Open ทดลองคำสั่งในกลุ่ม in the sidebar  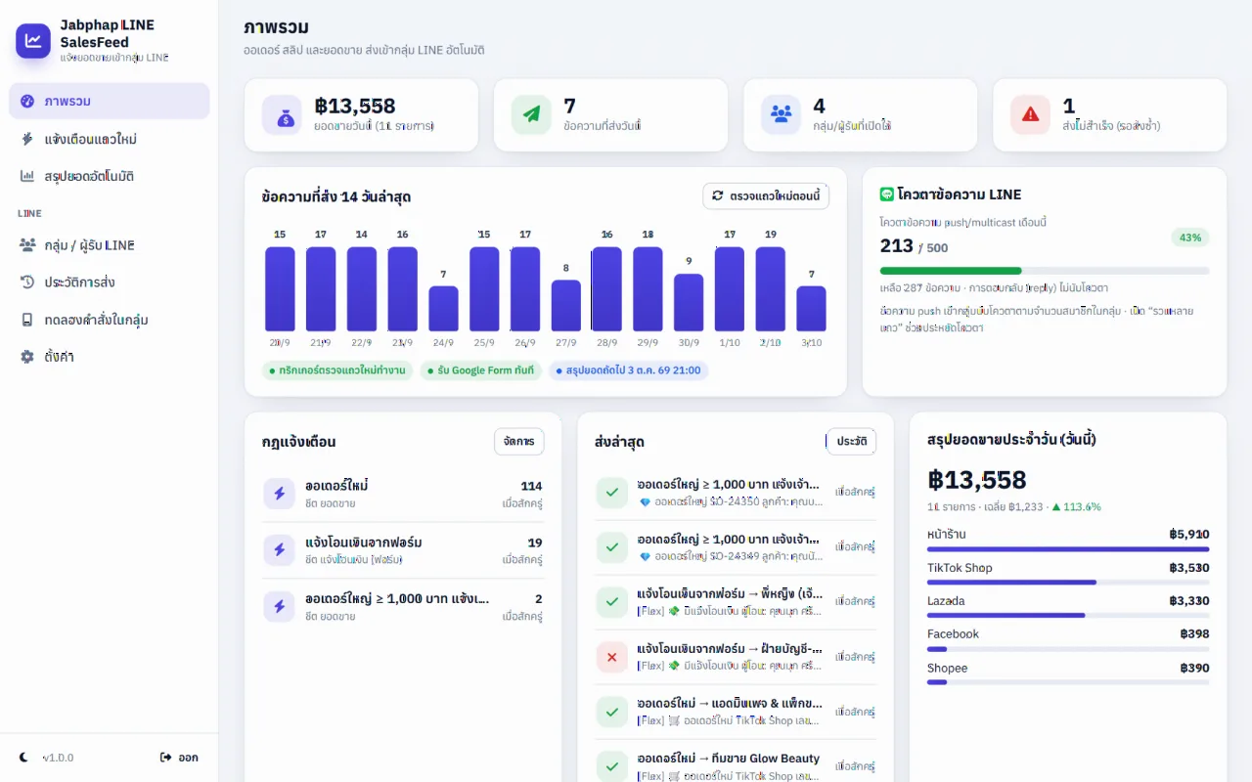[x=110, y=320]
